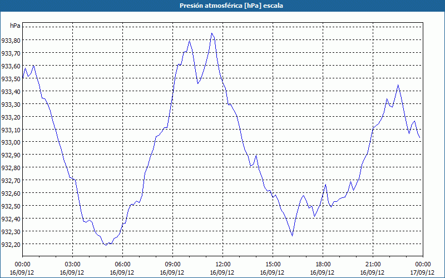Select the 932,50 pressure axis label
The image size is (445, 278).
tap(11, 206)
